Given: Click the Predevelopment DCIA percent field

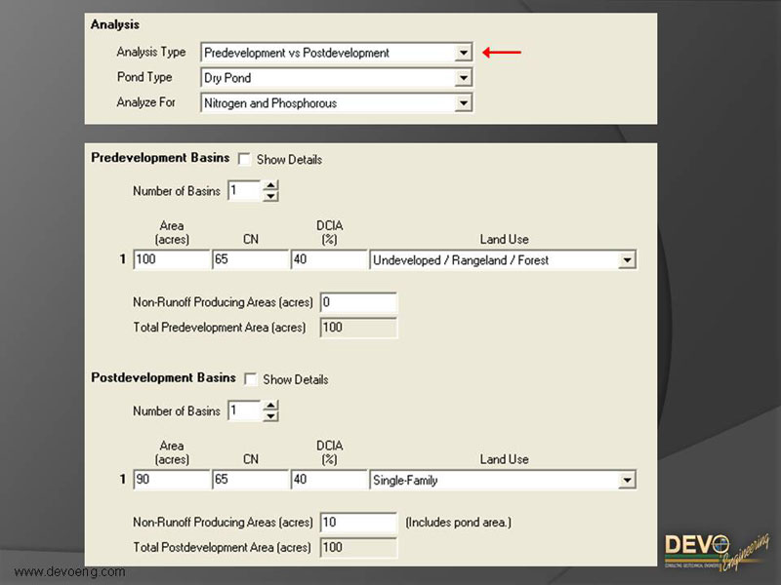Looking at the screenshot, I should 328,260.
